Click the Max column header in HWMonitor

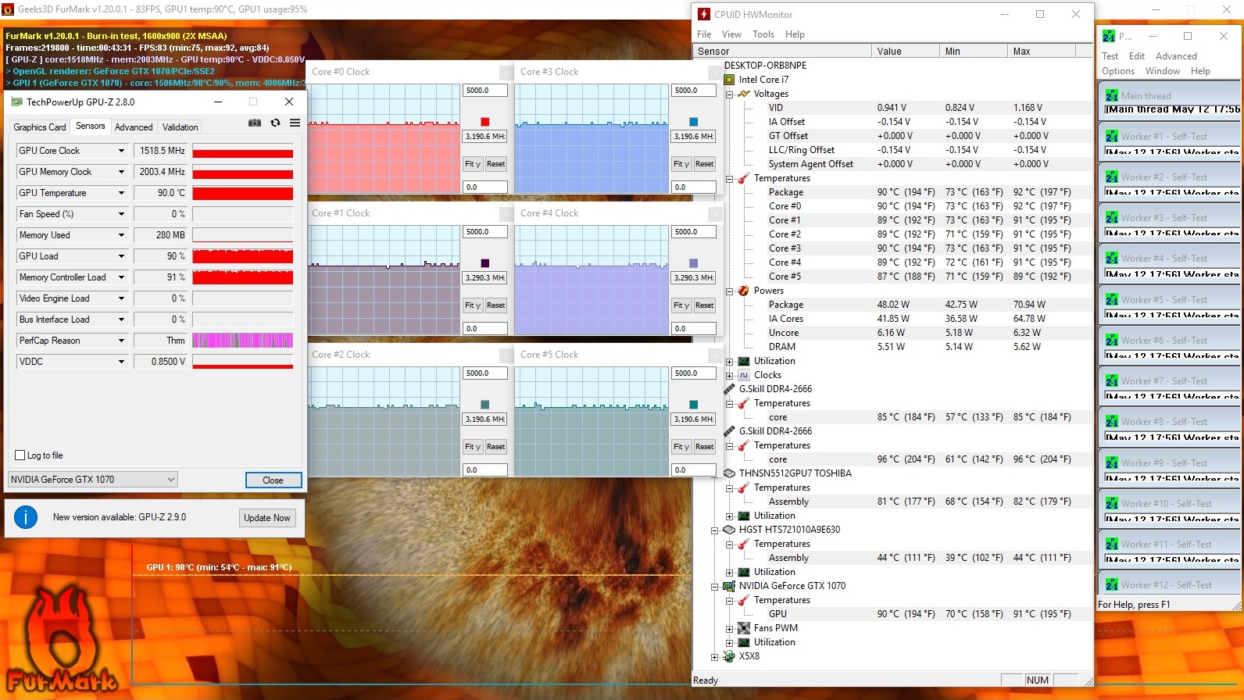point(1041,52)
